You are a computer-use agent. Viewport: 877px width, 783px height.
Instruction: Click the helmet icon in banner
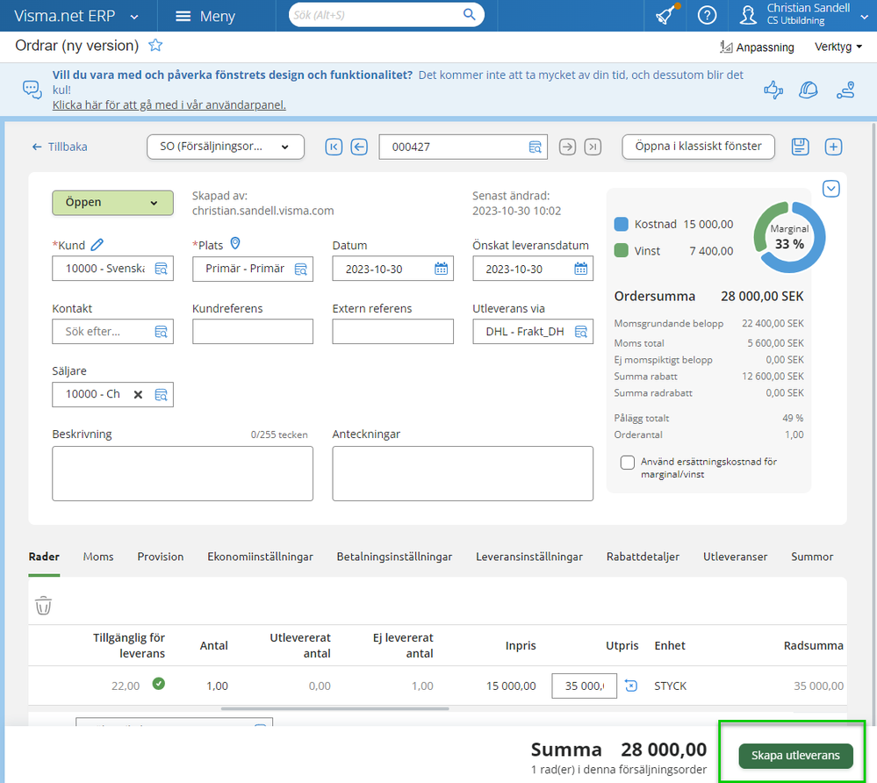[x=809, y=90]
